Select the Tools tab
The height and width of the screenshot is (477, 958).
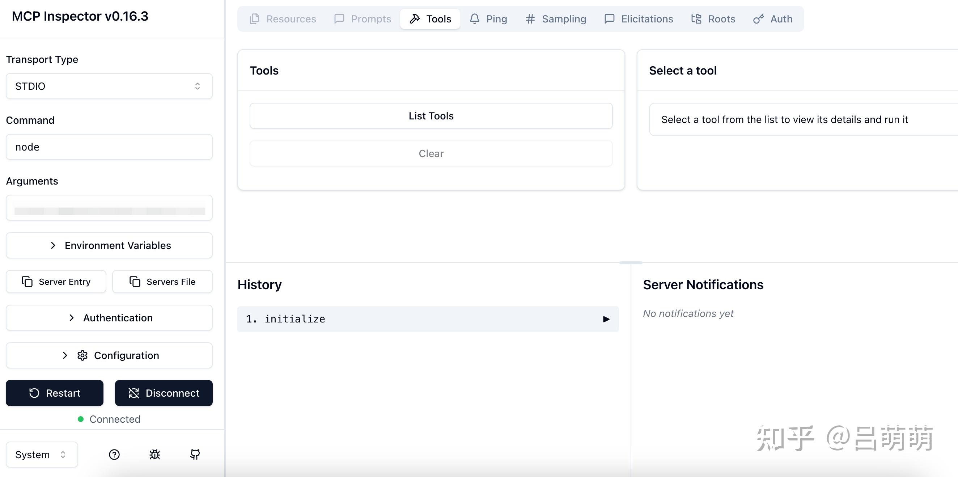tap(430, 18)
